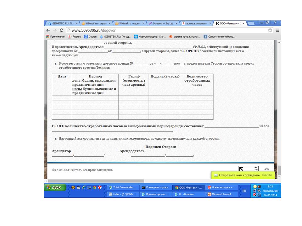302x226 pixels.
Task: Open the Новости спорта bookmark
Action: coord(150,36)
